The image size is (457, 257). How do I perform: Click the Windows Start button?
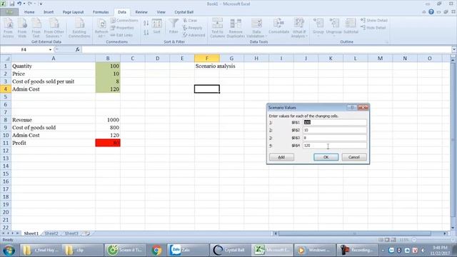(x=9, y=251)
